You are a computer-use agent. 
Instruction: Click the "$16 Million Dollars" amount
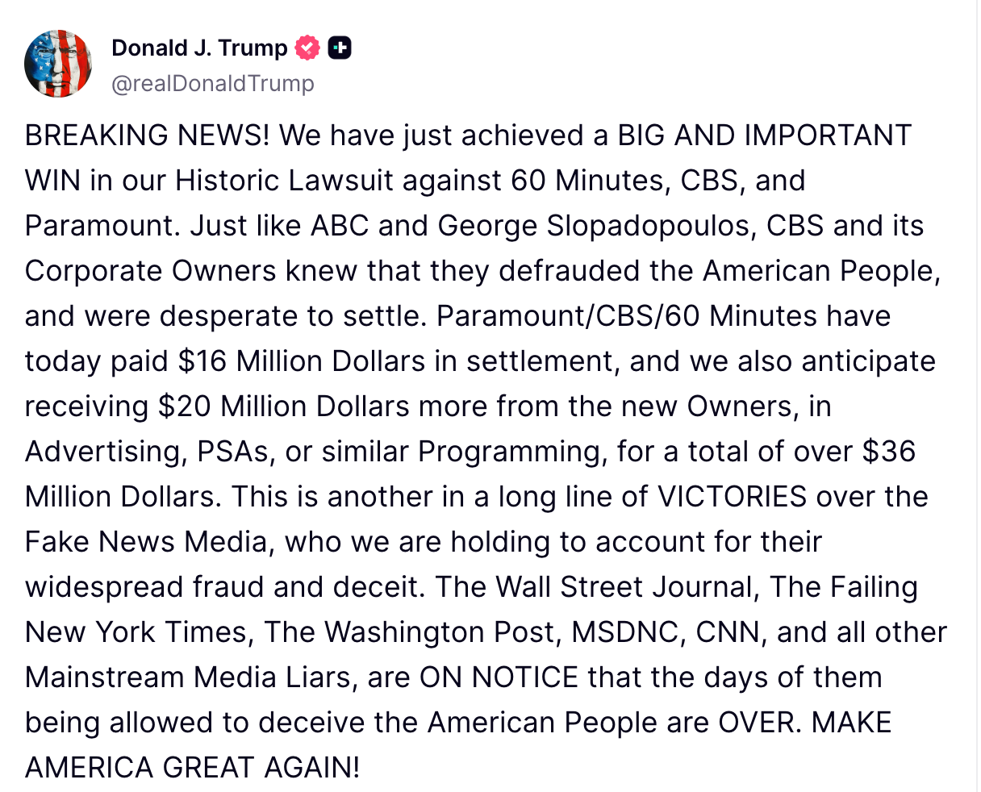(x=302, y=361)
